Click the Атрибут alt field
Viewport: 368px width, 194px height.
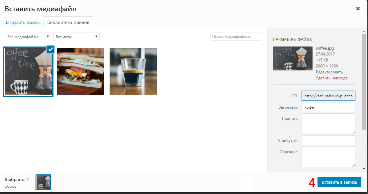tap(328, 141)
